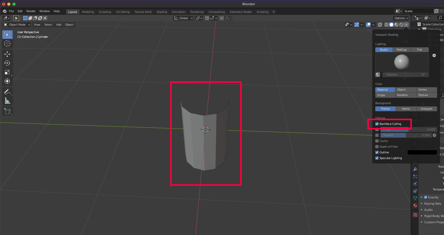Open the editor type dropdown
This screenshot has width=444, height=235.
pyautogui.click(x=6, y=18)
